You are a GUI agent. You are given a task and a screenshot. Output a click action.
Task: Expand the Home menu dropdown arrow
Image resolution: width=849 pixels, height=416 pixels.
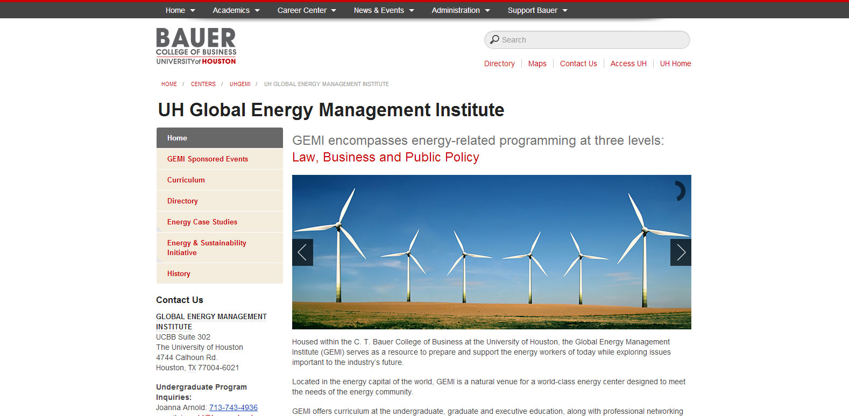point(193,11)
